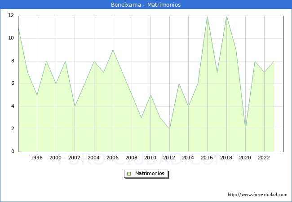Screen dimensions: 292x202
Task: Click the 6 y-axis label
Action: pyautogui.click(x=13, y=83)
